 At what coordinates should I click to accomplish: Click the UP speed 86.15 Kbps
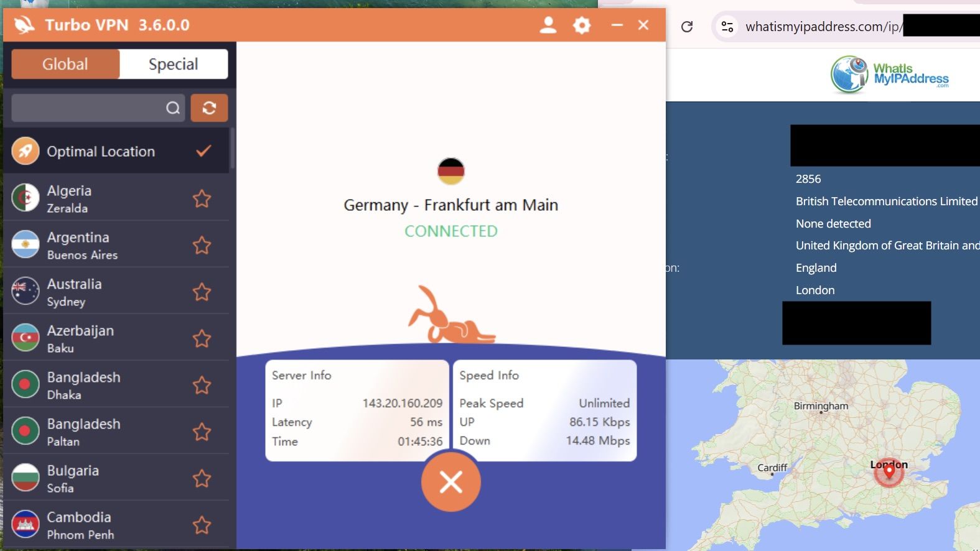click(x=600, y=422)
